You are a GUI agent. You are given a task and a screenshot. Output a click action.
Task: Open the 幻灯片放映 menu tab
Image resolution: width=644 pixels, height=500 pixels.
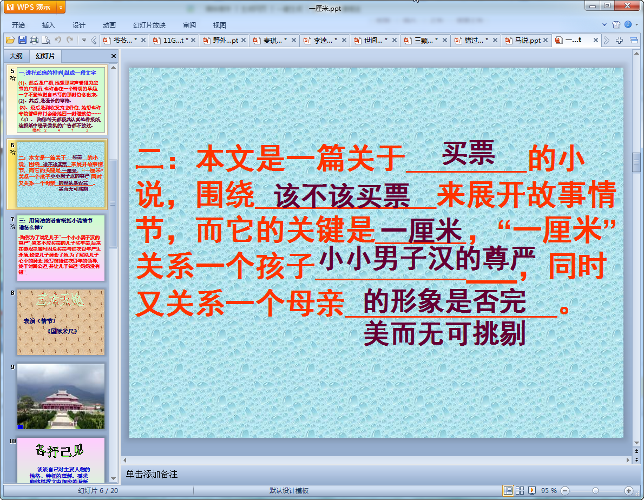click(149, 25)
